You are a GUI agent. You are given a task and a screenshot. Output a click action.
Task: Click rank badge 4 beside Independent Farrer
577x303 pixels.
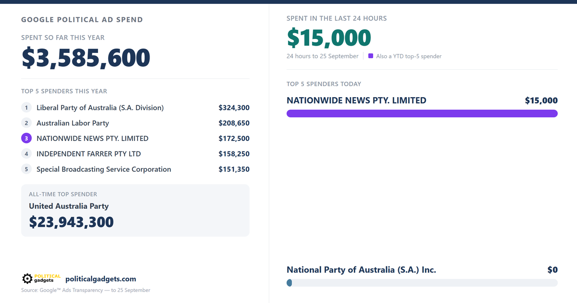(x=26, y=154)
